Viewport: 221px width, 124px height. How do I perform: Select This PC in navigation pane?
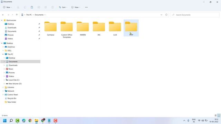(x=10, y=54)
